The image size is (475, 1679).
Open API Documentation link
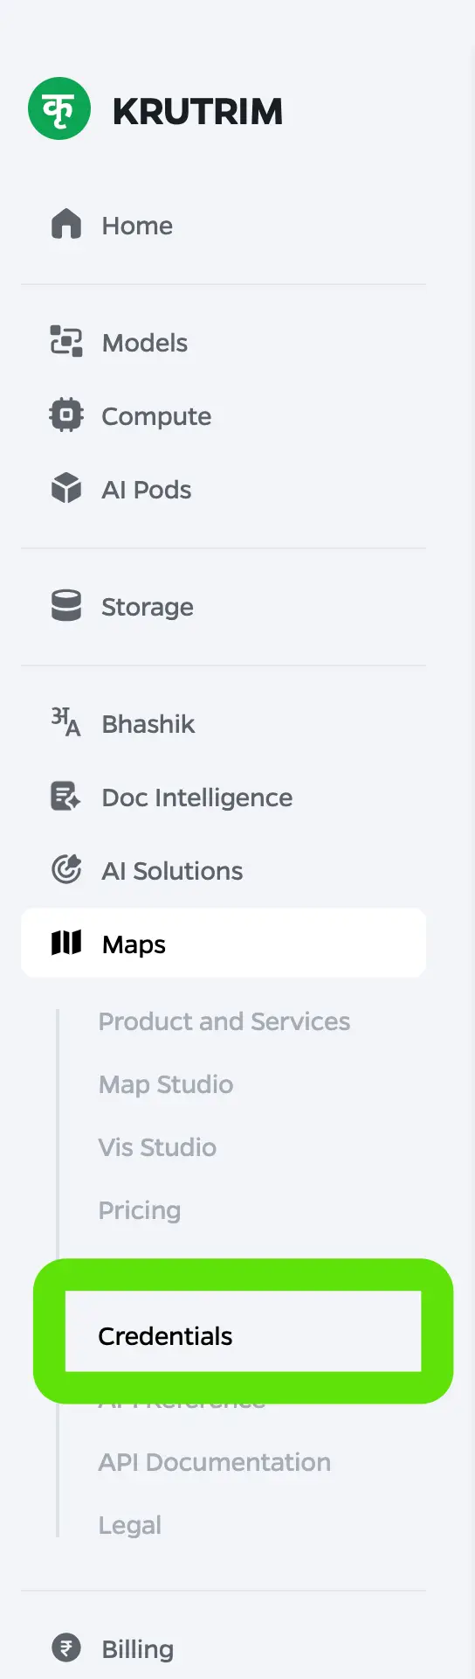coord(215,1462)
